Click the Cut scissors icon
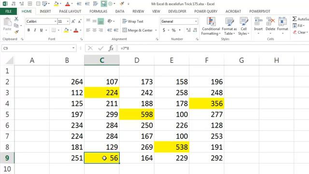This screenshot has width=309, height=174. [x=16, y=19]
